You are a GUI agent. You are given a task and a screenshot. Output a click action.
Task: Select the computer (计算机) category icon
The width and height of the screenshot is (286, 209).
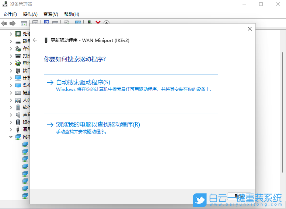click(x=18, y=78)
